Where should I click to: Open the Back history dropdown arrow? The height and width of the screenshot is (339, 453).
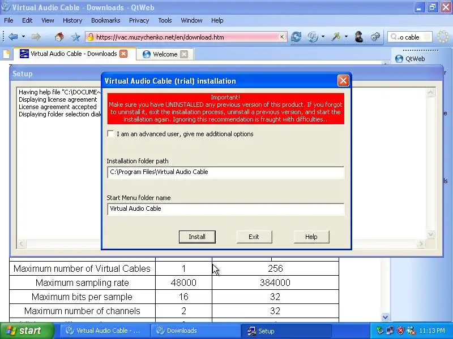coord(23,37)
